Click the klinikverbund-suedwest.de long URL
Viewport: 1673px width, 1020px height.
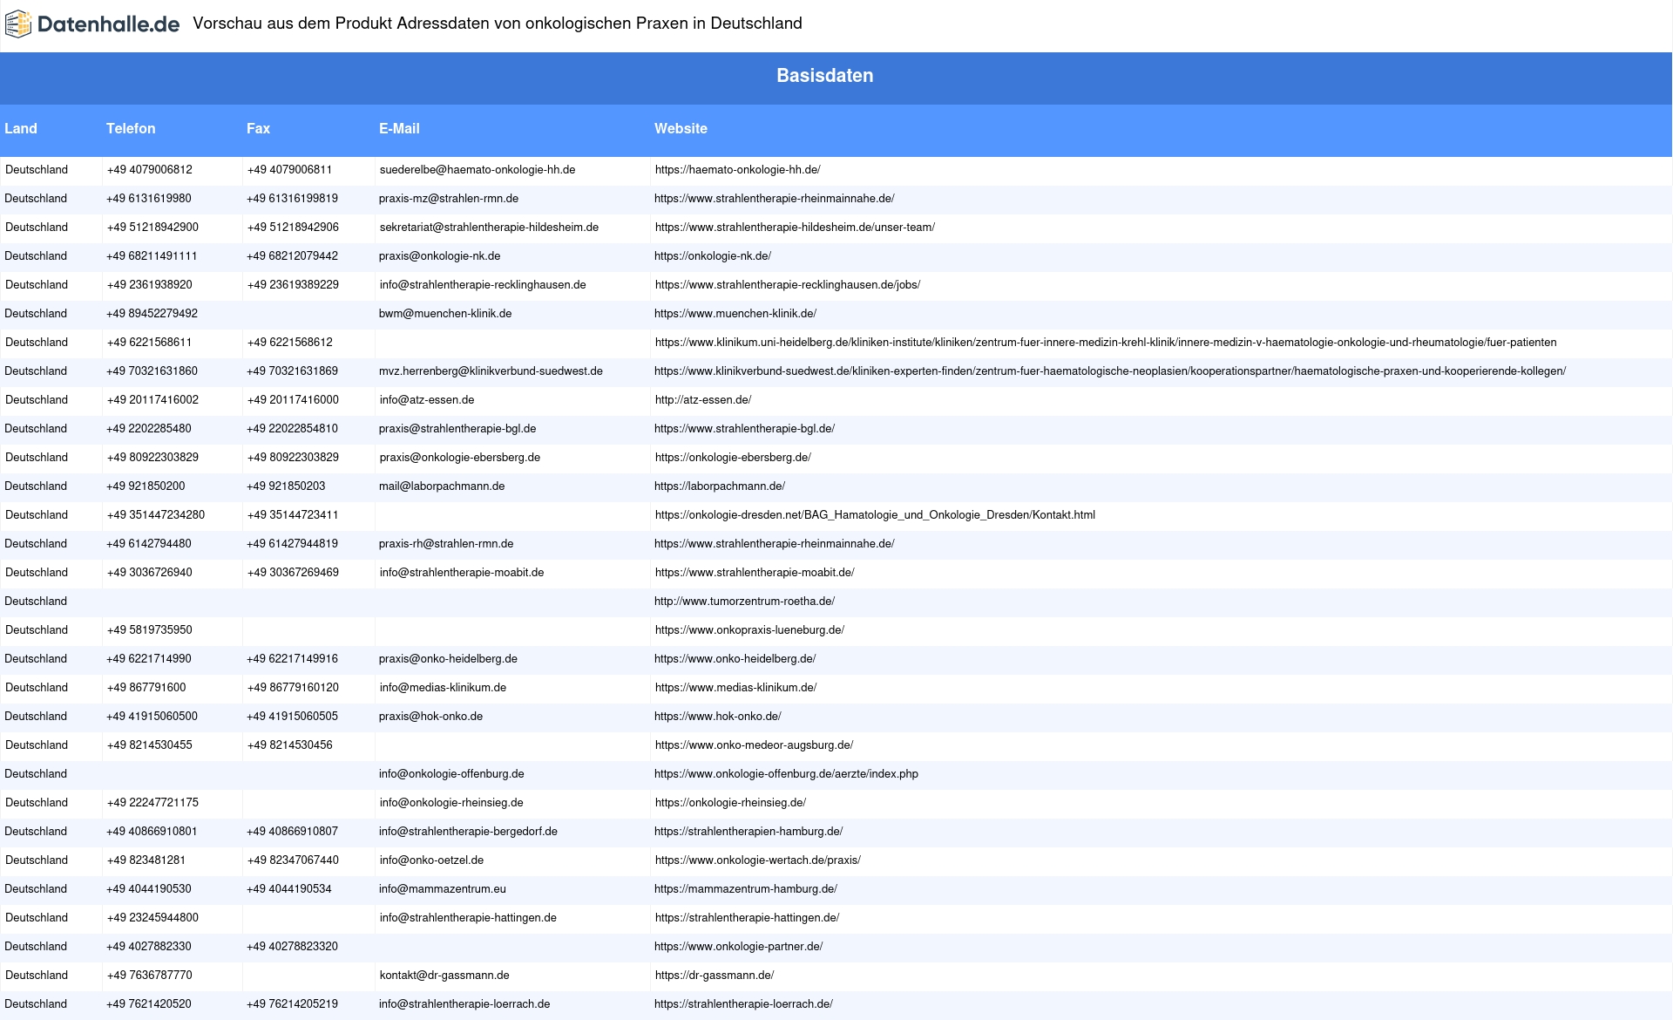(x=1110, y=371)
